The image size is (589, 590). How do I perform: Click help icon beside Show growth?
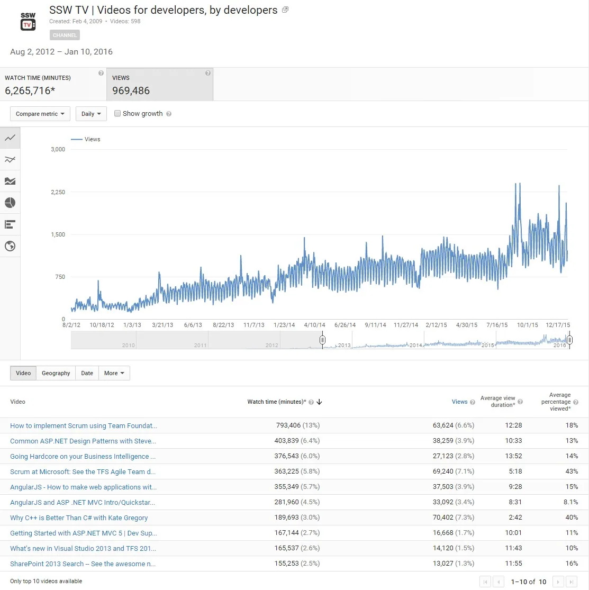coord(169,114)
